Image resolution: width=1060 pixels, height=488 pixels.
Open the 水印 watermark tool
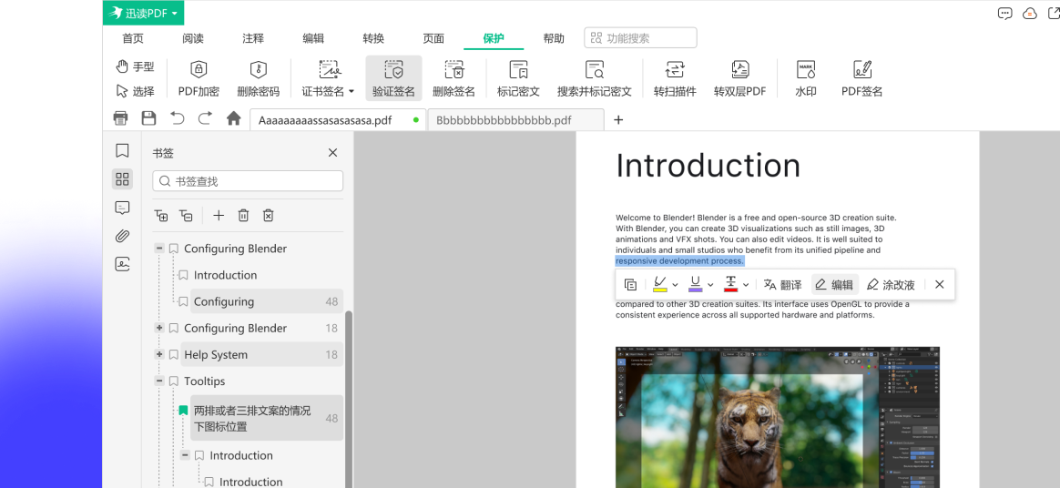pos(806,78)
